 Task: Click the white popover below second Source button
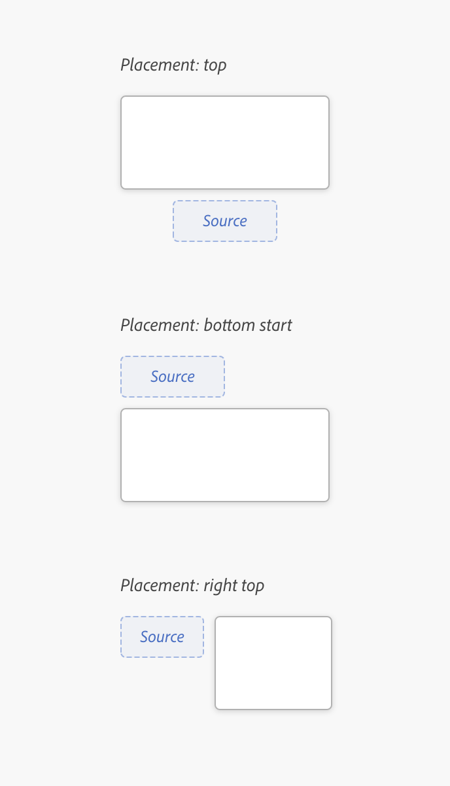(225, 455)
